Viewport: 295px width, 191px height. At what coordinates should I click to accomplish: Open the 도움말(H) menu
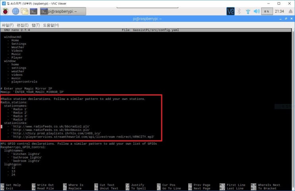coord(51,25)
